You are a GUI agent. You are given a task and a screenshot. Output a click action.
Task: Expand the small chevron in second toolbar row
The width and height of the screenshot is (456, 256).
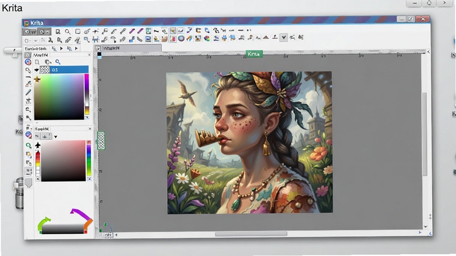pos(35,40)
